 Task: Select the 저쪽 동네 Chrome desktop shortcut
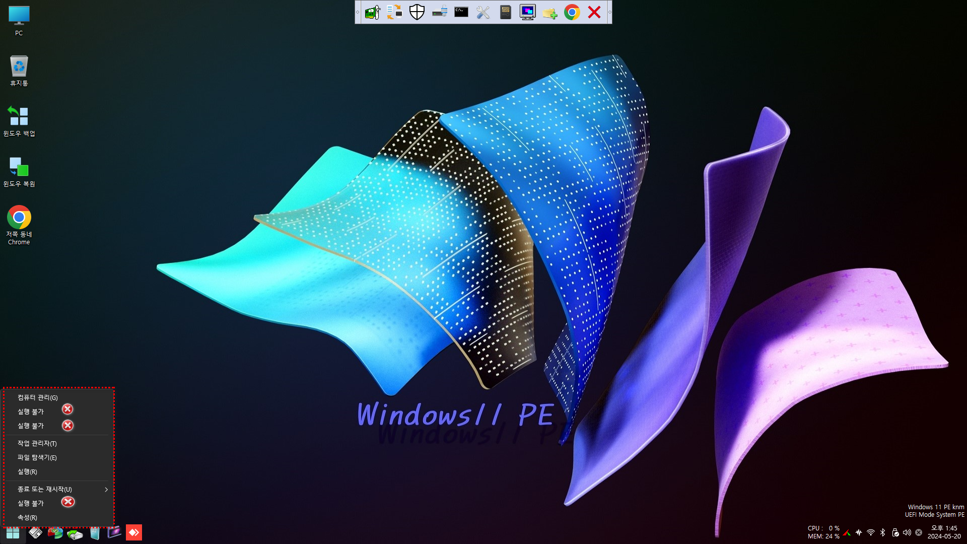pyautogui.click(x=19, y=225)
